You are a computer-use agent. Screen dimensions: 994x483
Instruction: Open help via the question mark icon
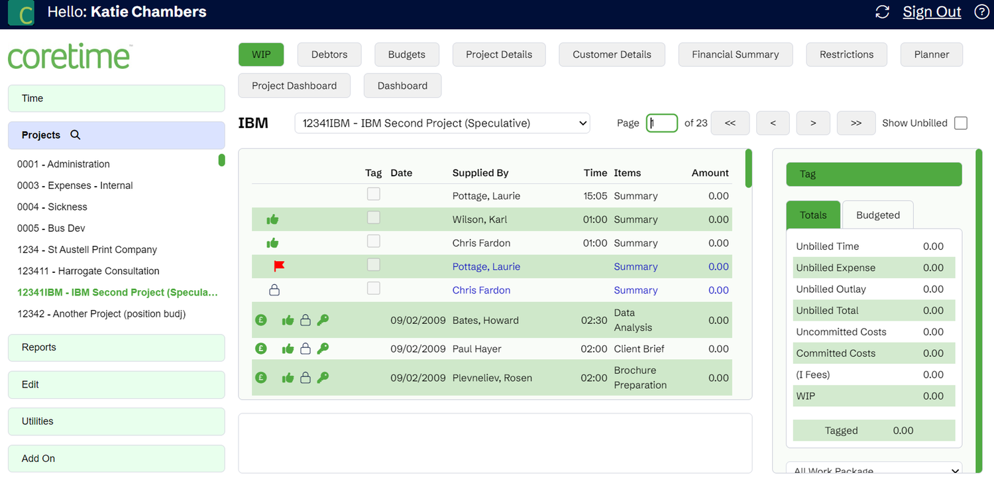(x=981, y=11)
